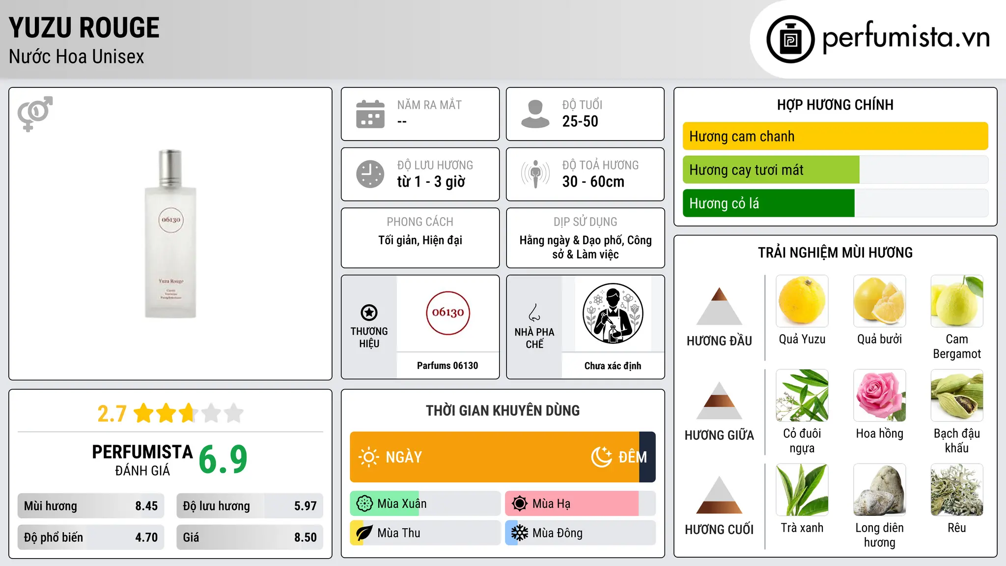The height and width of the screenshot is (566, 1006).
Task: Select the person icon beside age range
Action: (x=535, y=114)
